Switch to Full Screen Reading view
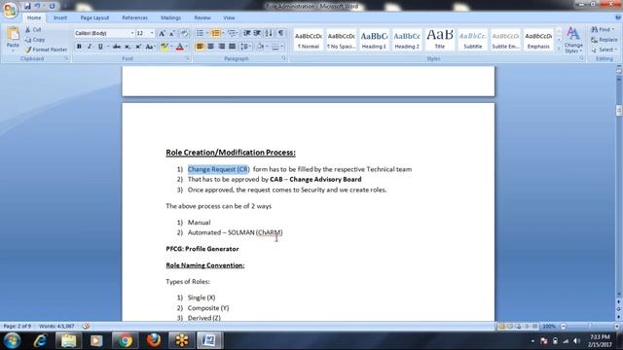The height and width of the screenshot is (350, 623). pyautogui.click(x=510, y=327)
